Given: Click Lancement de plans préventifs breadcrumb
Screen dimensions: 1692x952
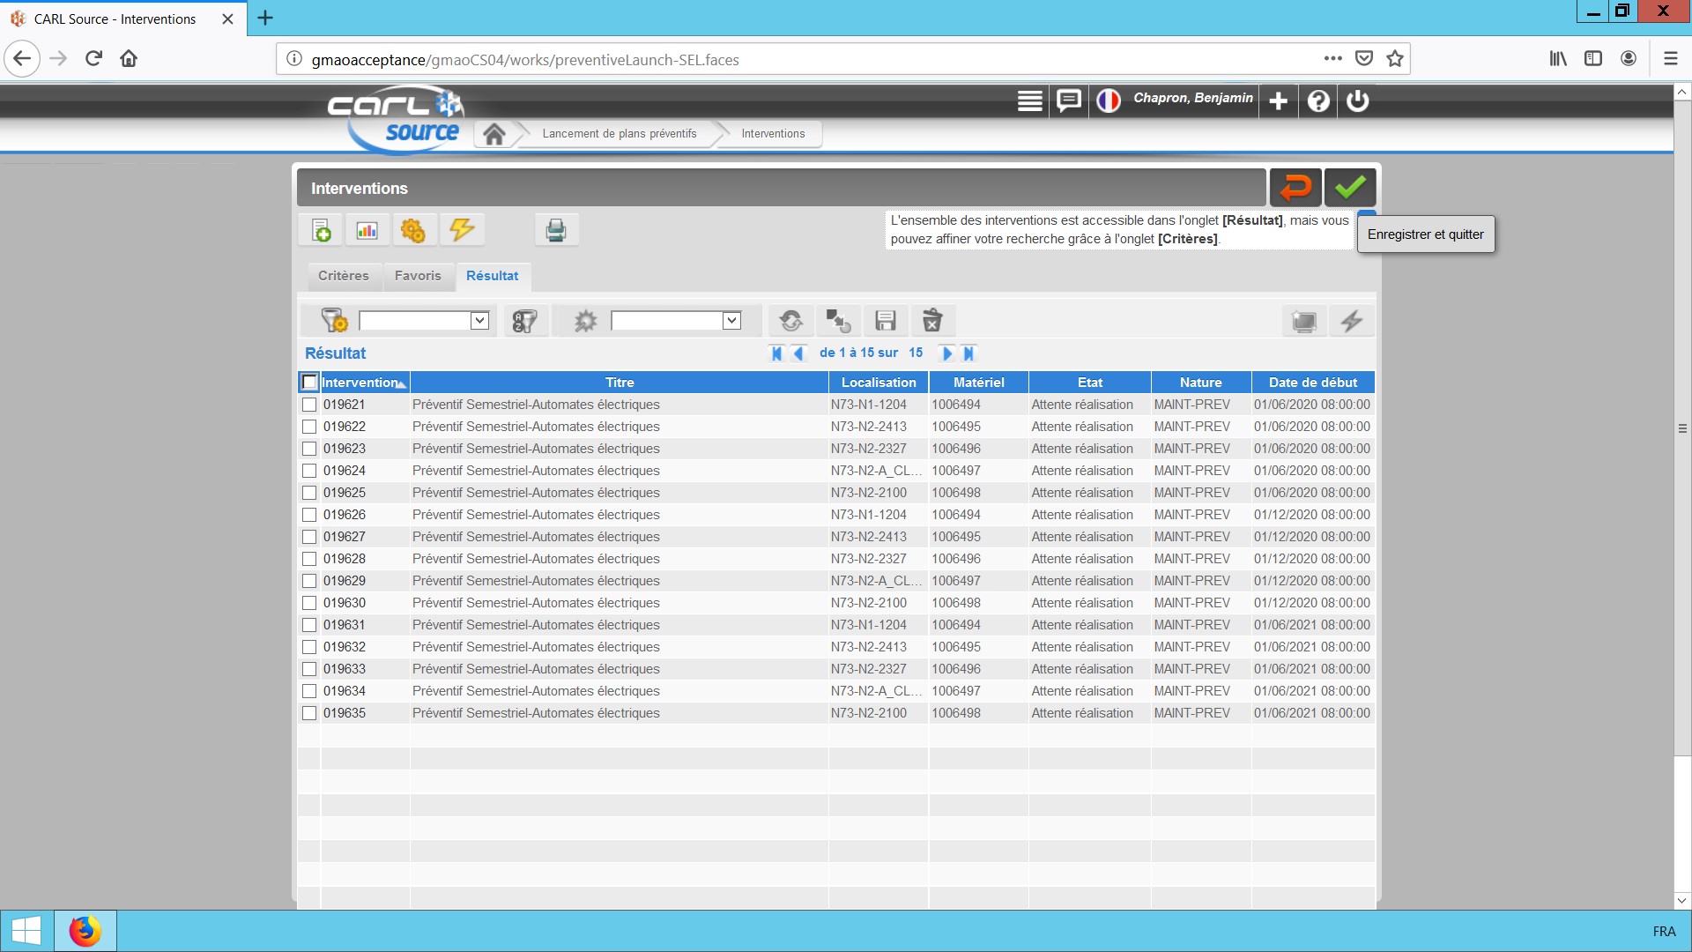Looking at the screenshot, I should (x=619, y=134).
